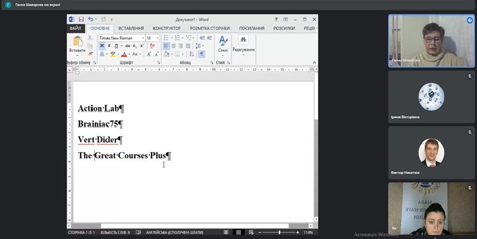Expand the Font (Шрифт) dialog launcher
Screen dimensions: 477x239
(159, 63)
